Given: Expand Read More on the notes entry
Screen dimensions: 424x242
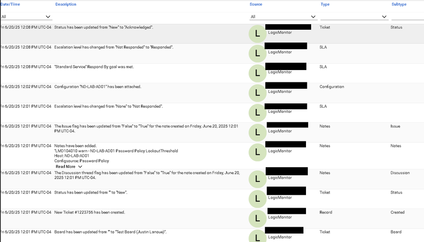Looking at the screenshot, I should pos(69,166).
